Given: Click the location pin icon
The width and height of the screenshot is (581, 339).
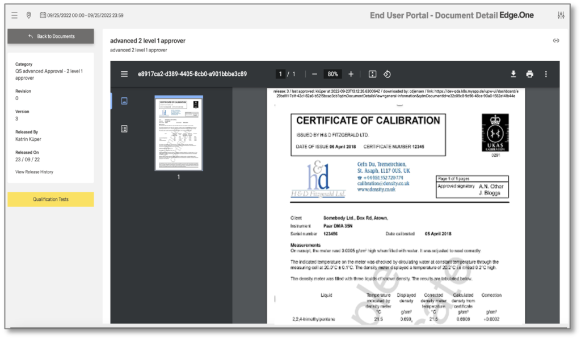Looking at the screenshot, I should [x=28, y=15].
